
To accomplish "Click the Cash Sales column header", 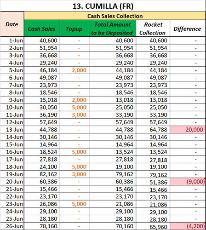I will click(42, 29).
